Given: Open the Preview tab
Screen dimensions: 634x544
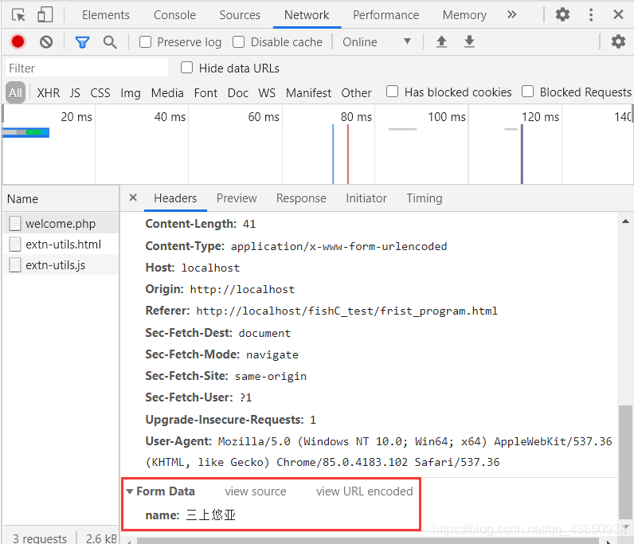Looking at the screenshot, I should pyautogui.click(x=237, y=198).
